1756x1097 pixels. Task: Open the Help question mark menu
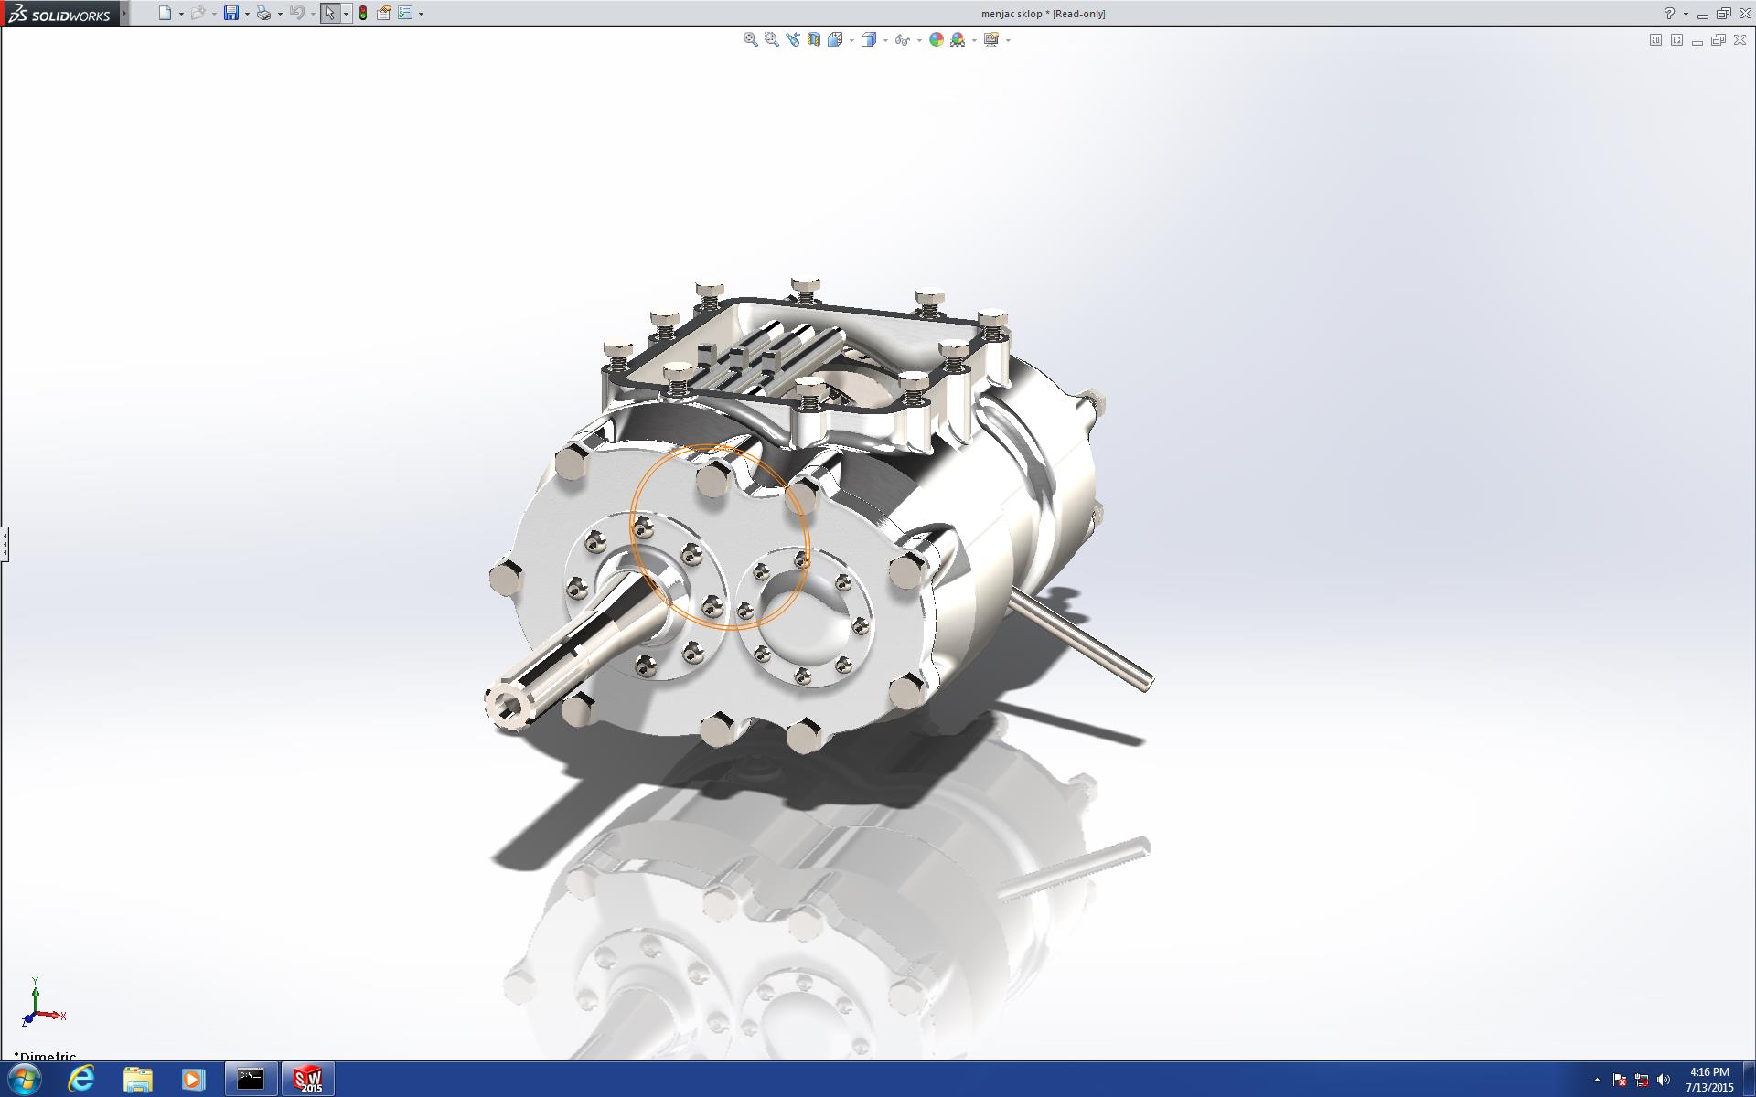(x=1669, y=13)
